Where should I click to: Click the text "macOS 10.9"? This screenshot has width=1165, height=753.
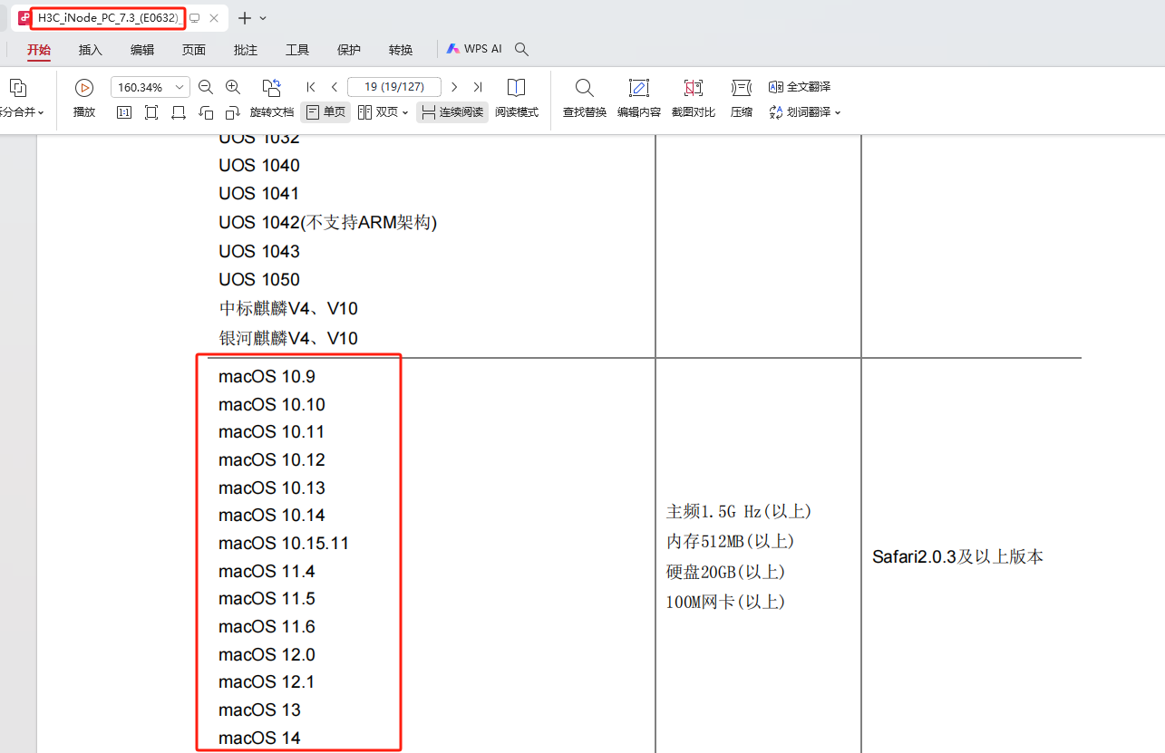pyautogui.click(x=267, y=377)
